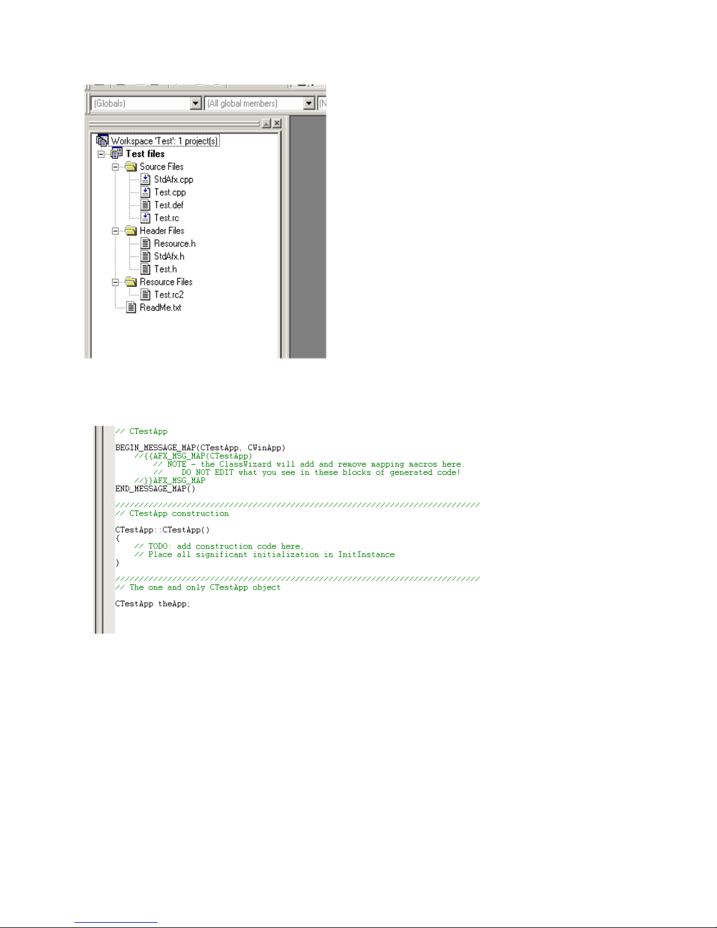This screenshot has height=928, width=717.
Task: Click the '//{{AFX_MSG_MAP(CTestApp)' comment line
Action: (193, 456)
